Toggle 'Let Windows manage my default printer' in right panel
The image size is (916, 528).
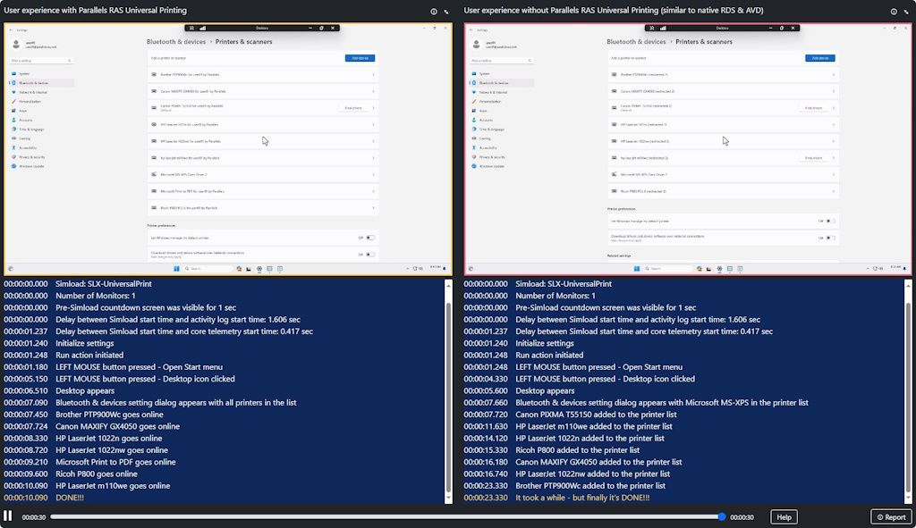point(830,221)
